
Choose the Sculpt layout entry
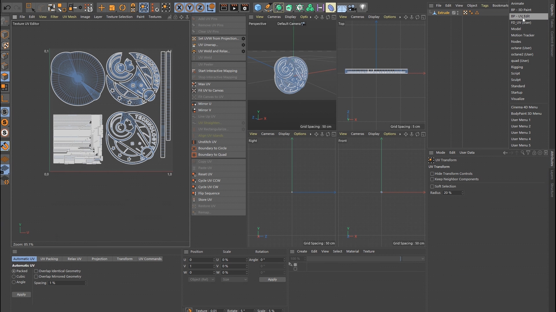point(516,80)
